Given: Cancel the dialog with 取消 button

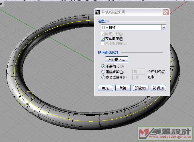Looking at the screenshot, I should click(x=123, y=88).
